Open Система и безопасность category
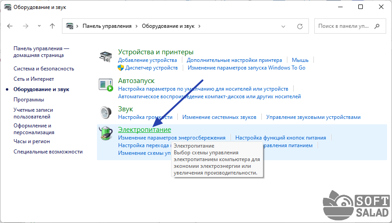Image resolution: width=392 pixels, height=223 pixels. tap(44, 69)
